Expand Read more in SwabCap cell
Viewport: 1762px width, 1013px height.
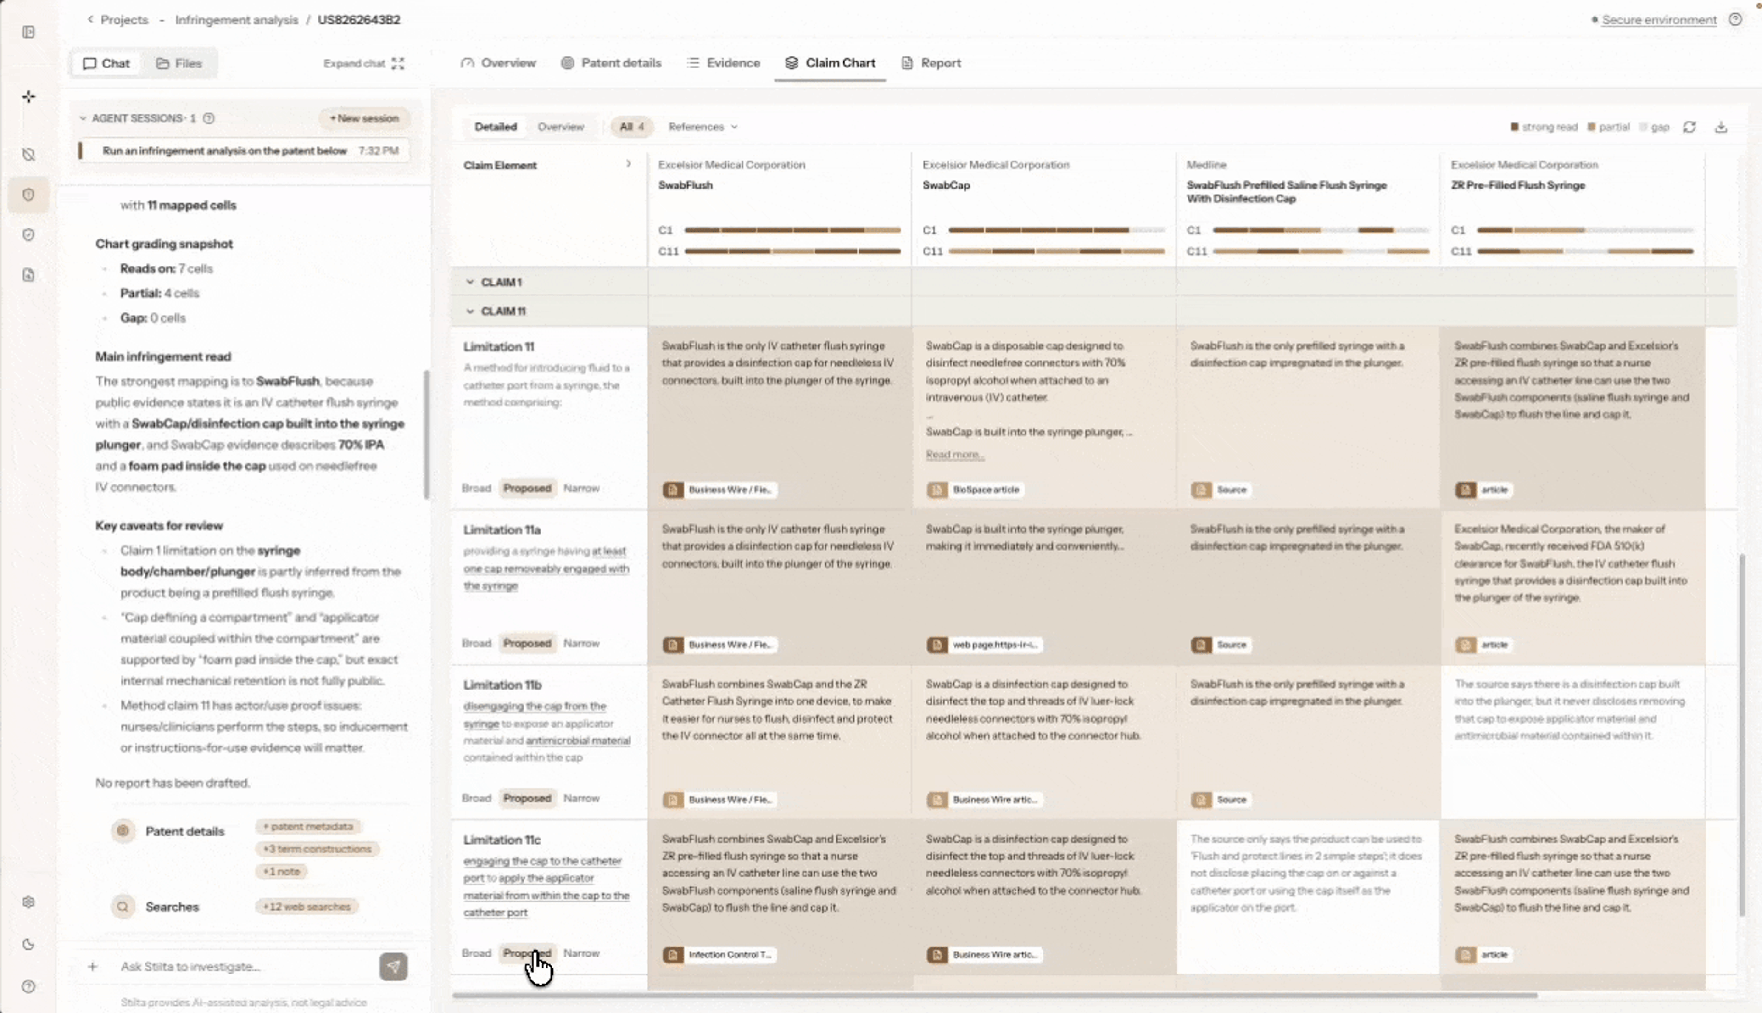[x=954, y=455]
